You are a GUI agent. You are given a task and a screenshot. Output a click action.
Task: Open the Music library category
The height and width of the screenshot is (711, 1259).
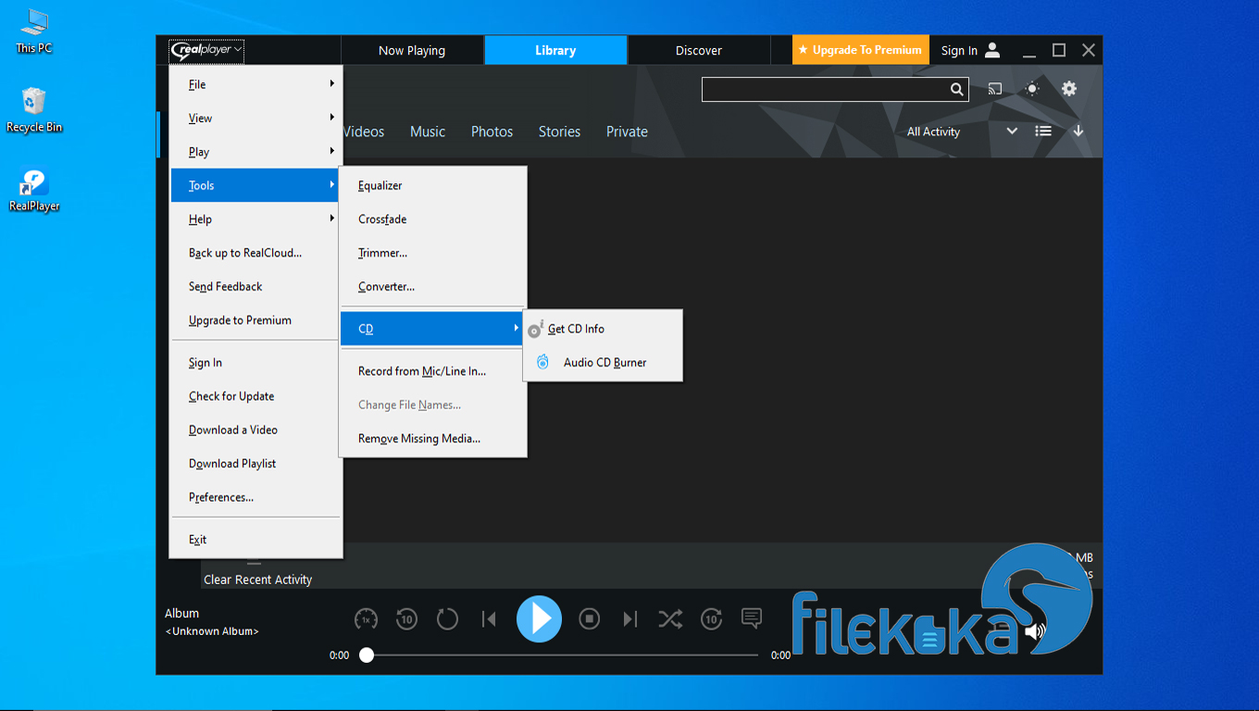[428, 131]
